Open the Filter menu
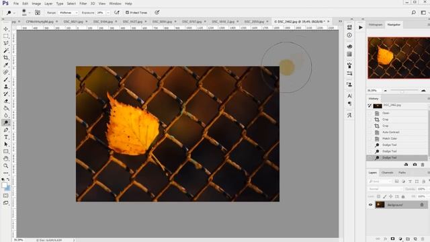This screenshot has width=430, height=242. (x=83, y=3)
